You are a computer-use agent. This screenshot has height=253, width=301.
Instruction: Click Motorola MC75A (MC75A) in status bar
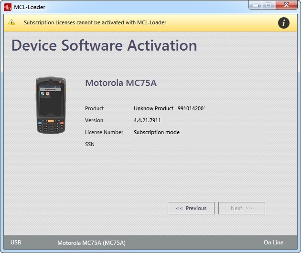click(x=91, y=242)
